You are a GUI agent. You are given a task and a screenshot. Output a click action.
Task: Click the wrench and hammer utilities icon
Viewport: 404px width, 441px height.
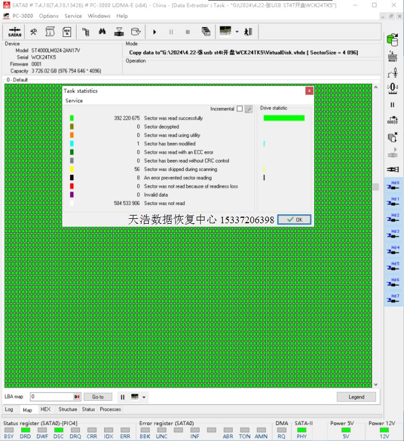point(34,31)
